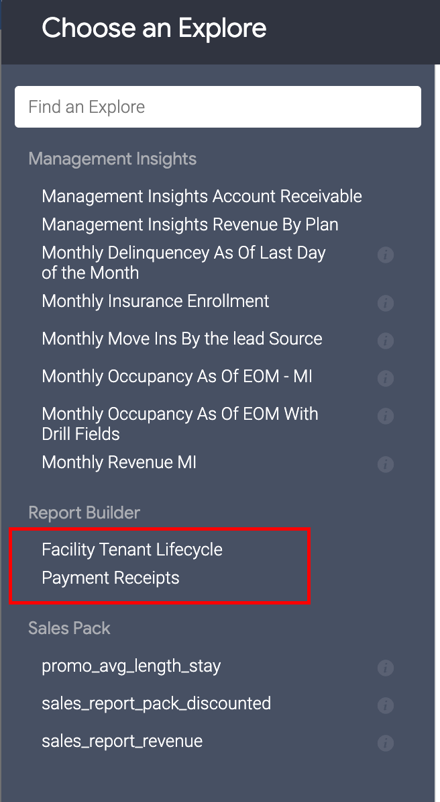Click info icon beside Monthly Insurance Enrollment
Image resolution: width=440 pixels, height=802 pixels.
coord(385,304)
